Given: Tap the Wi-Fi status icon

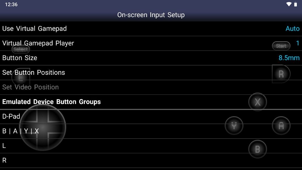Looking at the screenshot, I should click(x=289, y=4).
